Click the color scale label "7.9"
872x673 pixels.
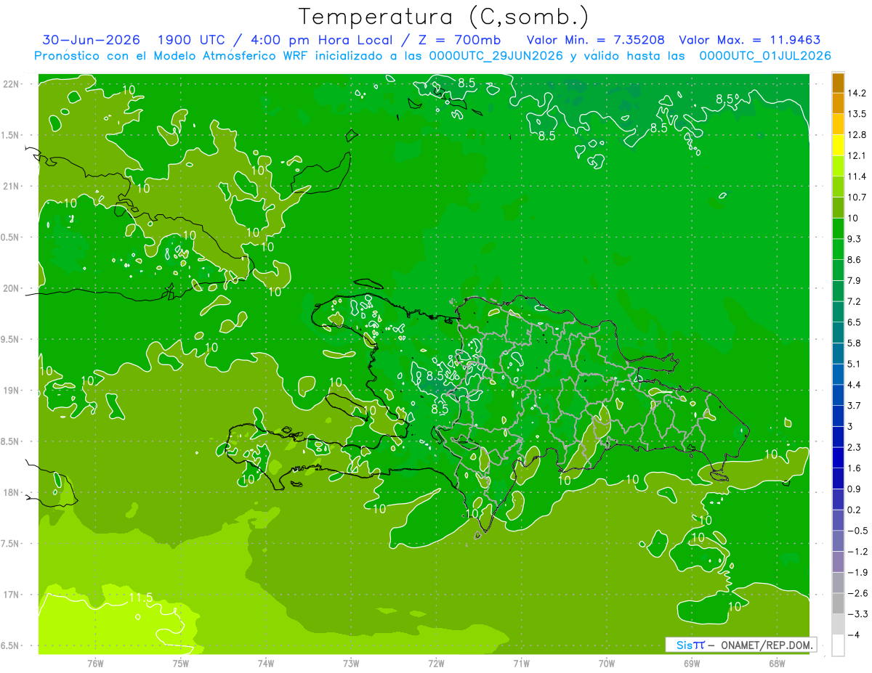(x=855, y=280)
